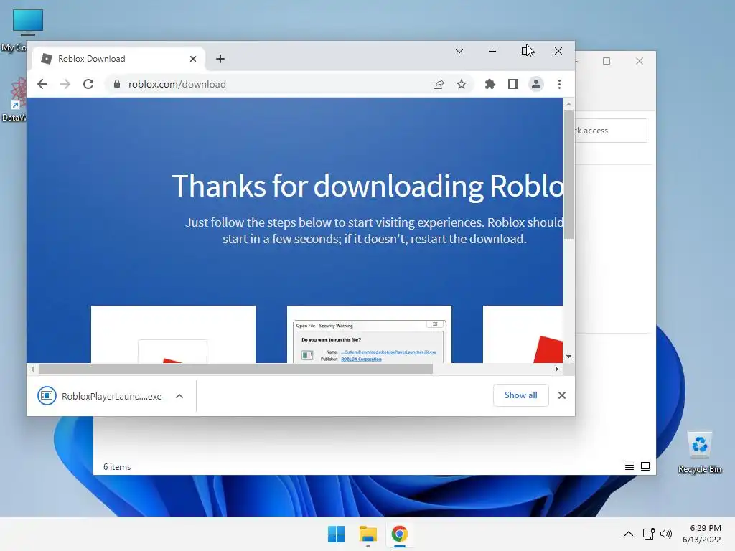This screenshot has width=735, height=551.
Task: Open the tab search chevron
Action: [459, 51]
